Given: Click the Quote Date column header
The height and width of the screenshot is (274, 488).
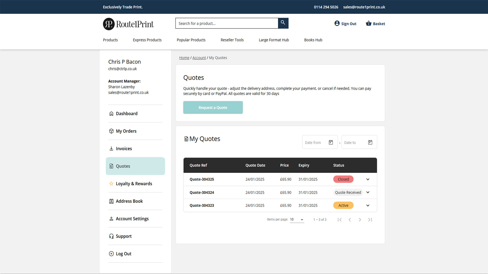Looking at the screenshot, I should pyautogui.click(x=255, y=165).
